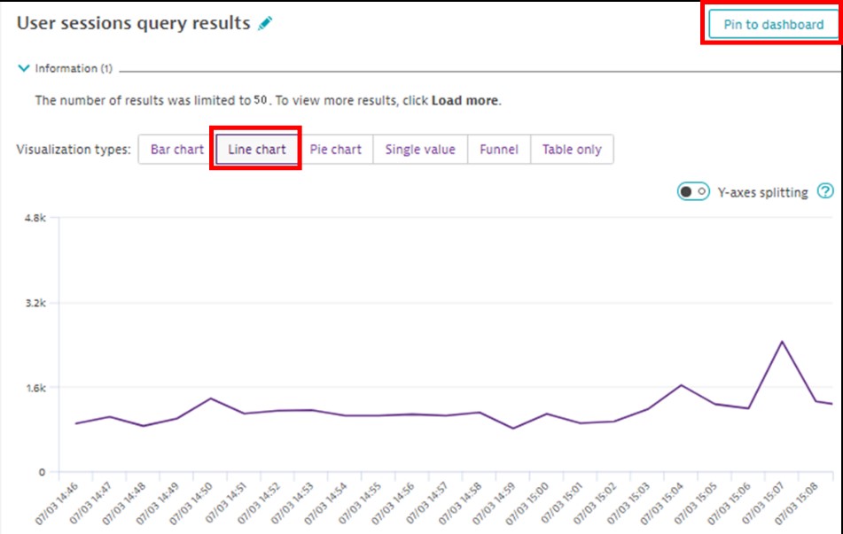View results as Table only
This screenshot has width=843, height=534.
pos(572,149)
